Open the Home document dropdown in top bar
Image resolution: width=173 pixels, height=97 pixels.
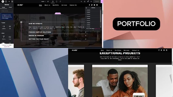coord(43,2)
